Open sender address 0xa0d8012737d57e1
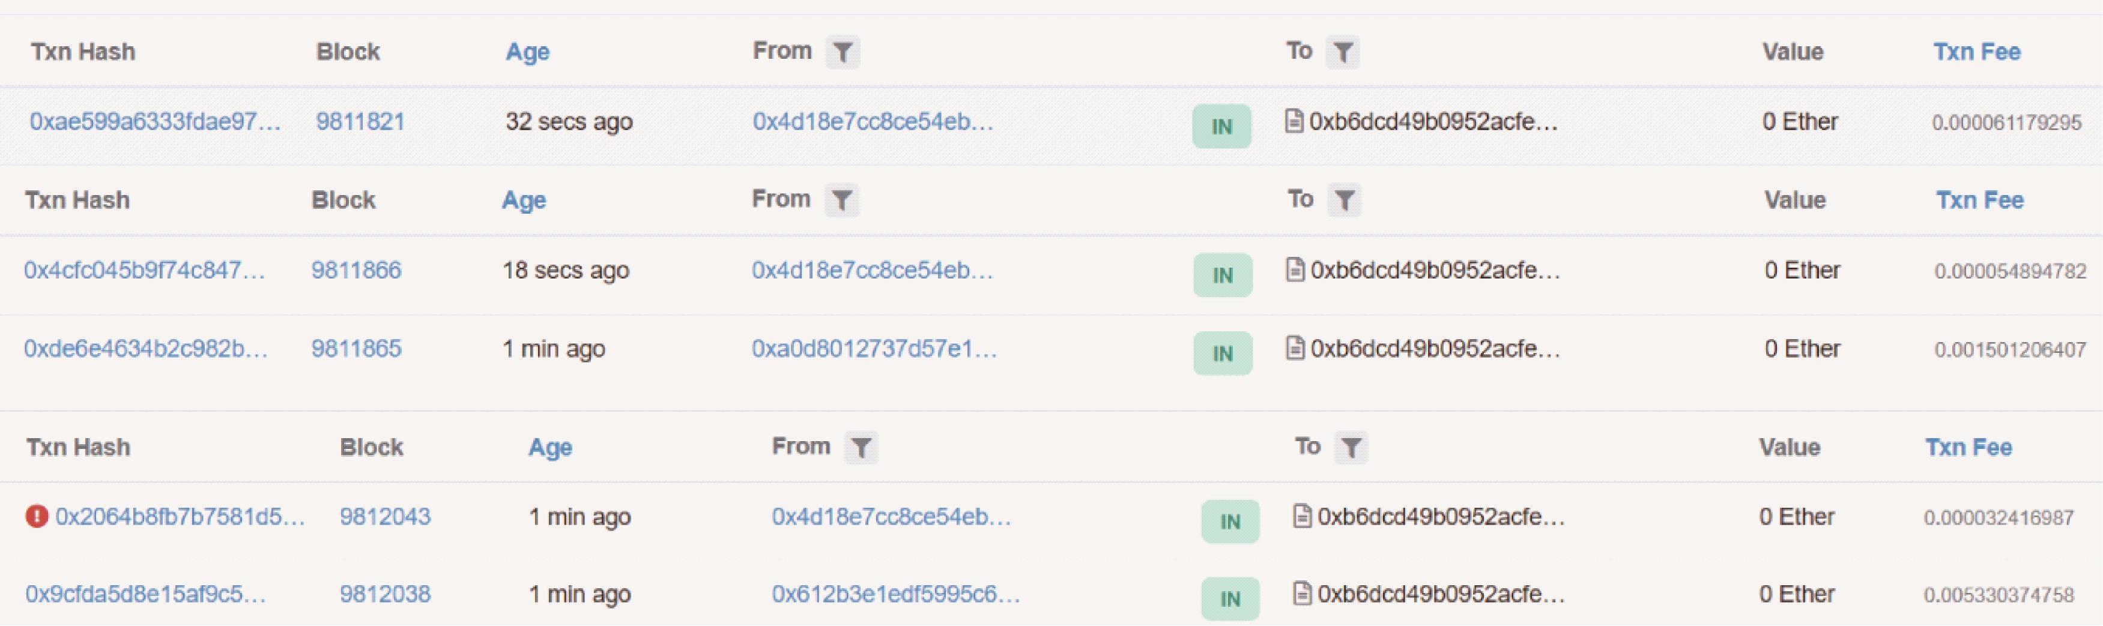This screenshot has width=2103, height=626. tap(874, 349)
